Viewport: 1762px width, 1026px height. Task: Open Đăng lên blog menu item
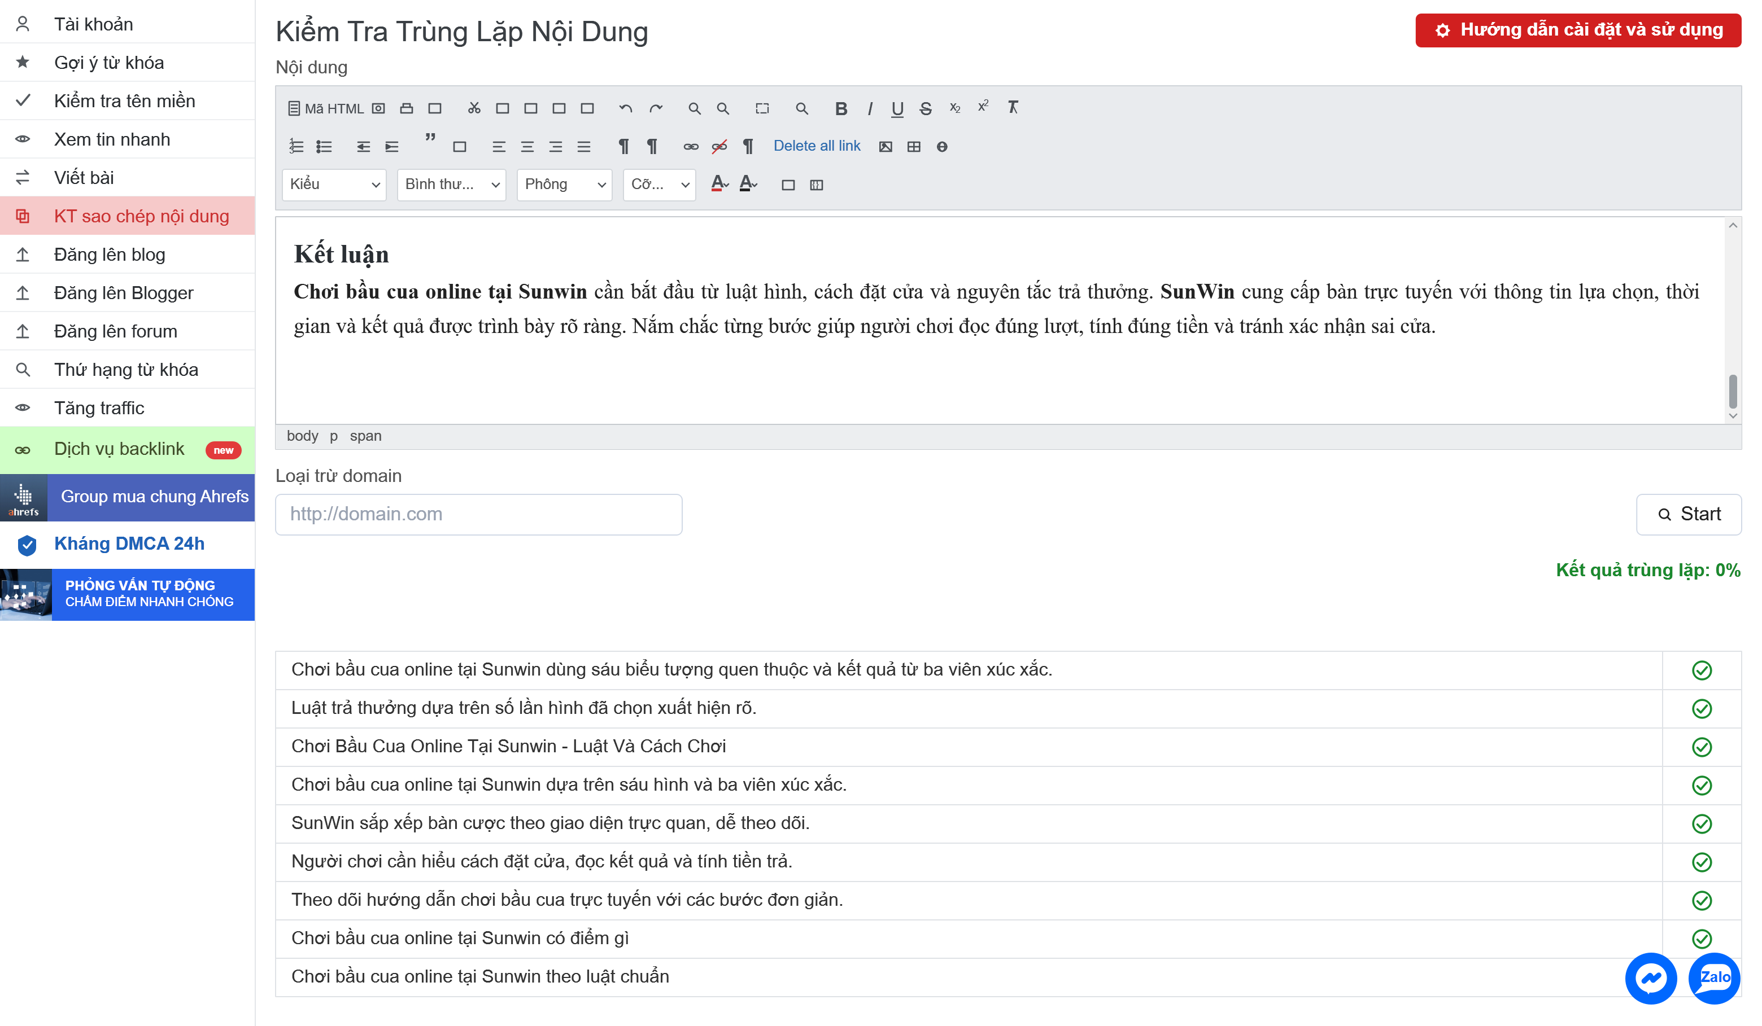127,255
